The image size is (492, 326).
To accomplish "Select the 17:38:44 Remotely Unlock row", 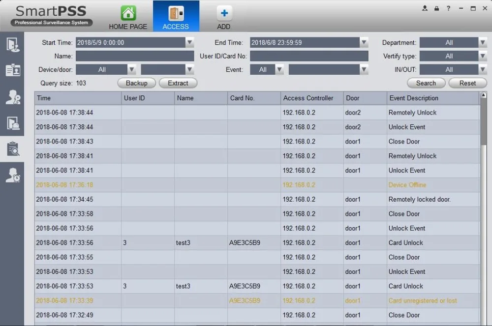I will [257, 113].
